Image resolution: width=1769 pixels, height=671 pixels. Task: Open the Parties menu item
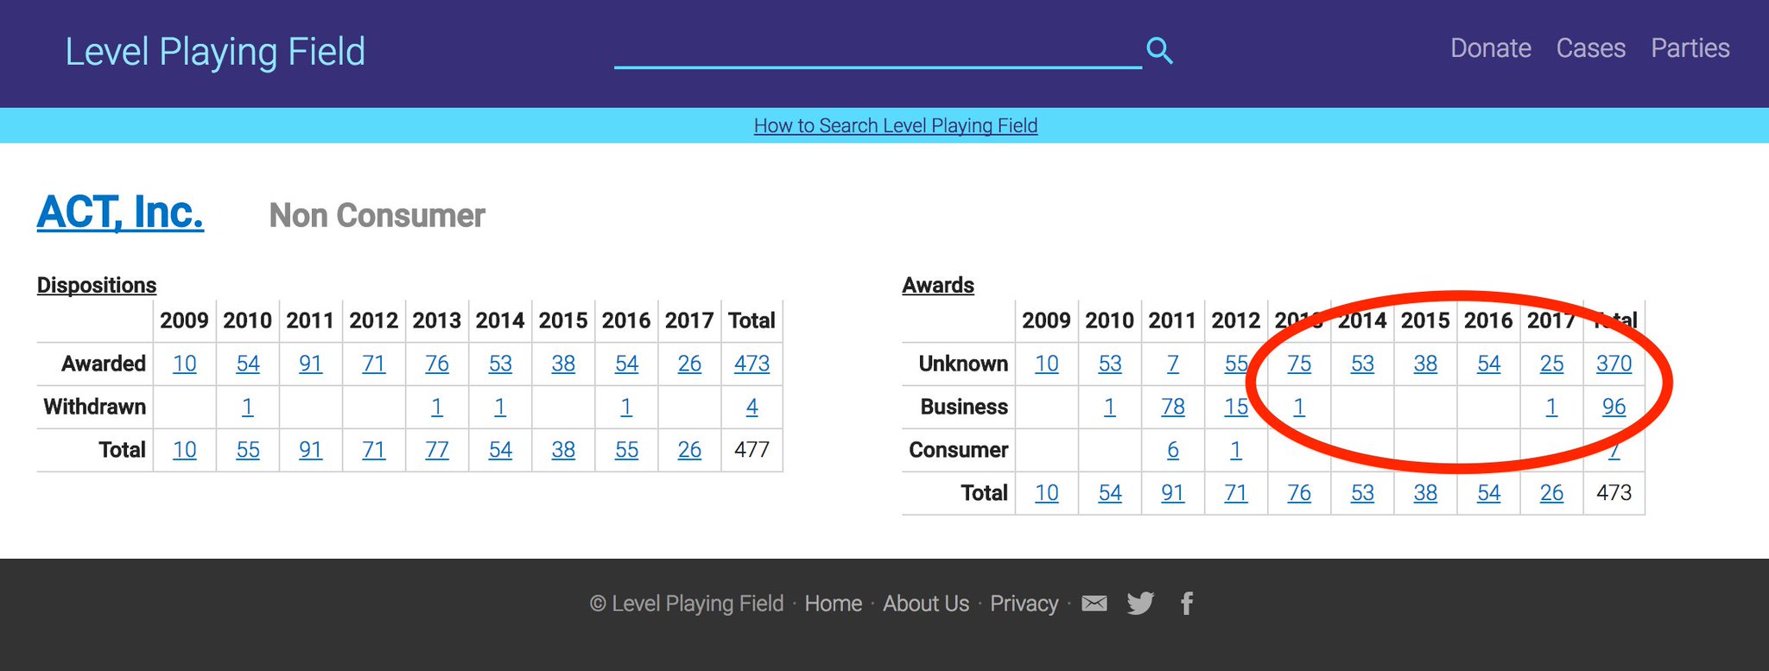(x=1690, y=48)
